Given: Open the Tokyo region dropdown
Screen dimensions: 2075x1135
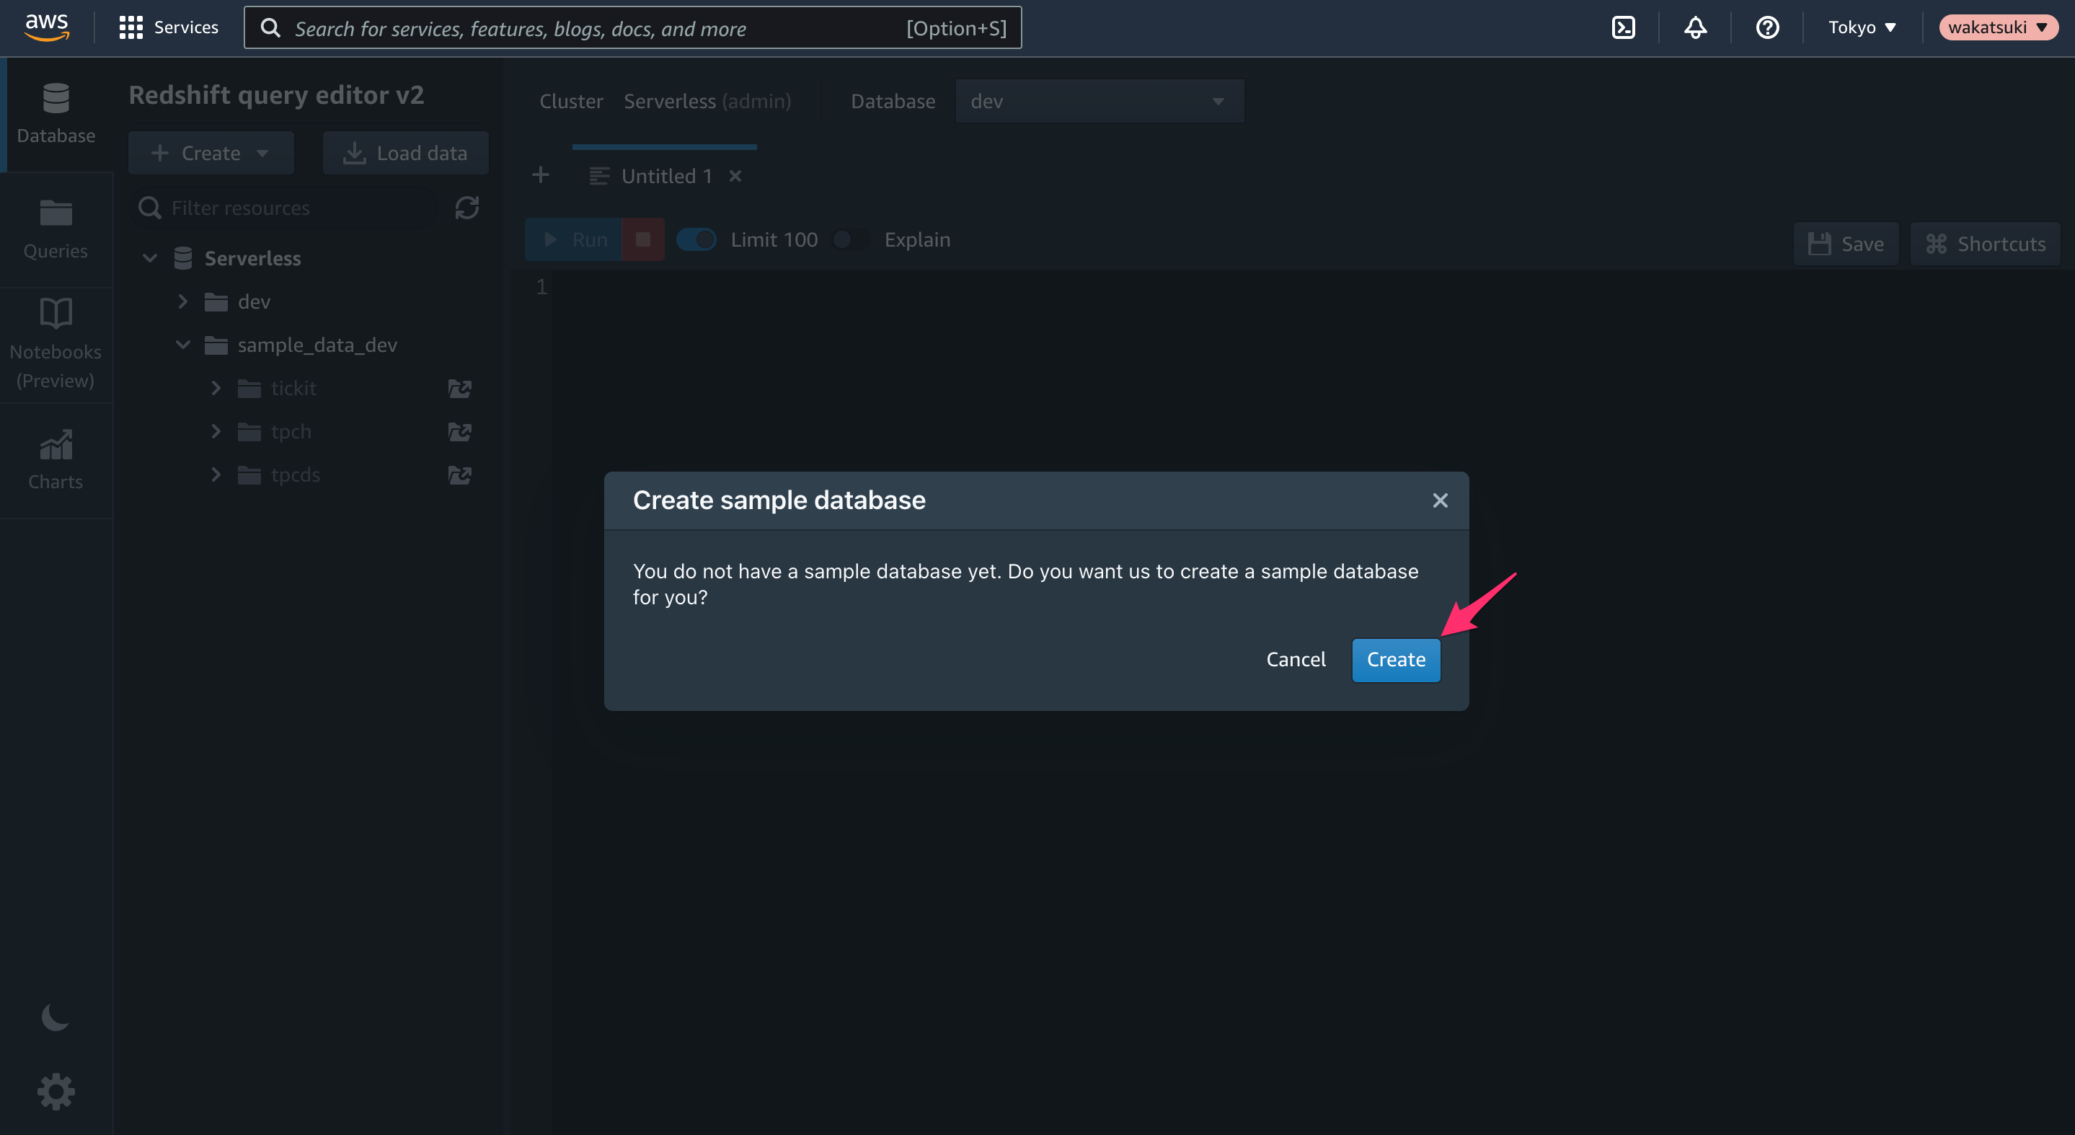Looking at the screenshot, I should pyautogui.click(x=1862, y=28).
